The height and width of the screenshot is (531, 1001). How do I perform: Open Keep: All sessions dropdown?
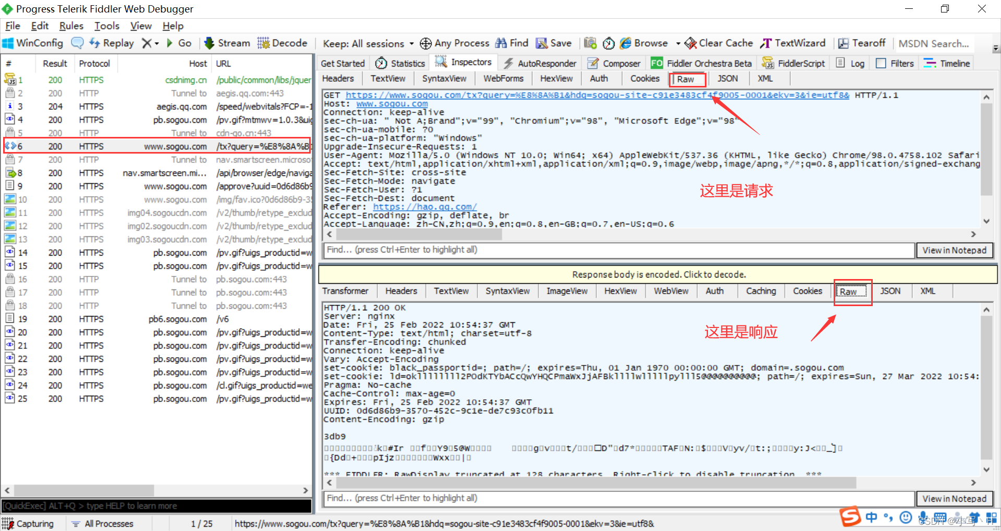click(x=368, y=44)
